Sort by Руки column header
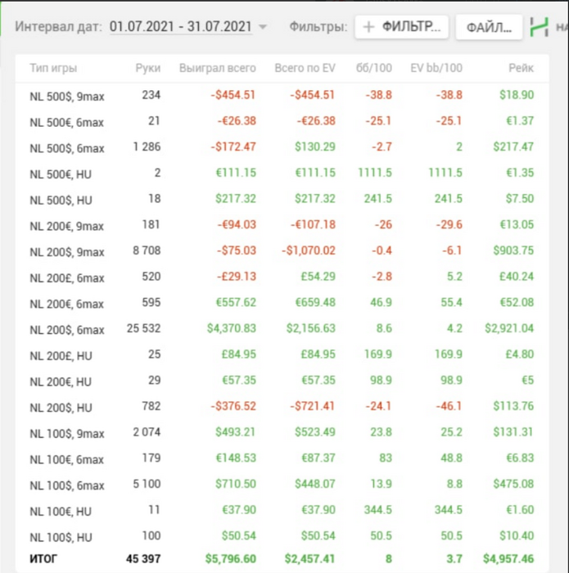 147,68
